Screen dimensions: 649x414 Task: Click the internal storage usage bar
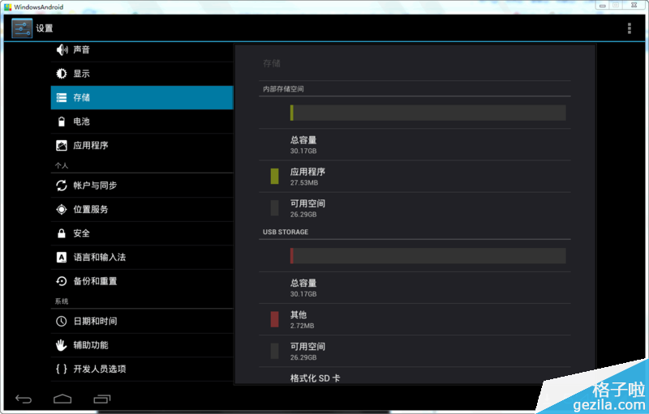428,113
